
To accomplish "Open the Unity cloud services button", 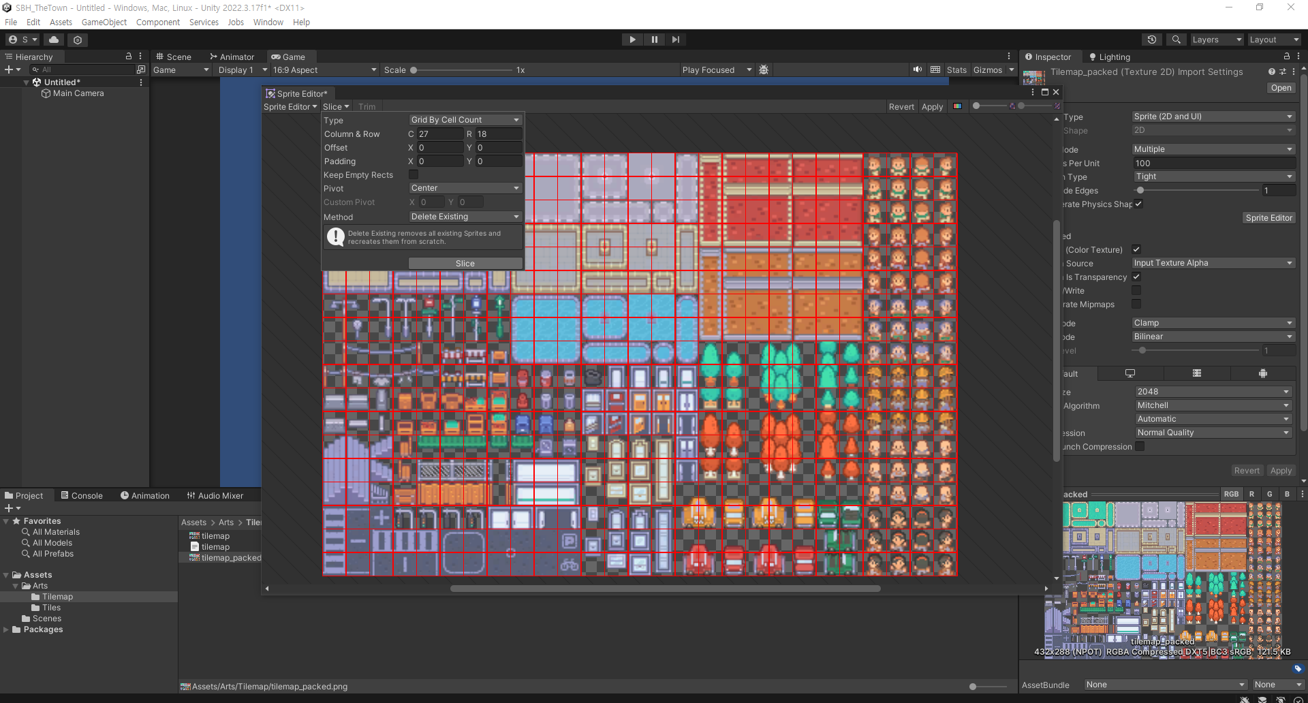I will (x=54, y=40).
